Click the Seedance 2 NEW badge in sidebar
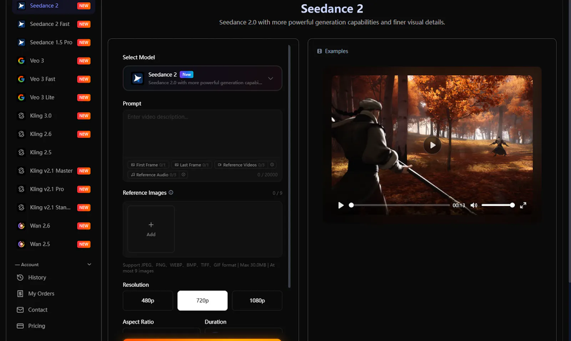The image size is (571, 341). (x=84, y=6)
